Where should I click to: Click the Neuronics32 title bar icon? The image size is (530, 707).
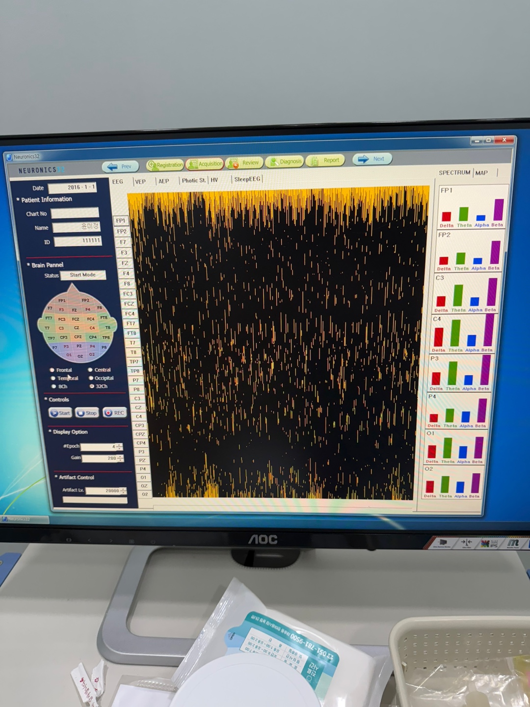pos(9,158)
